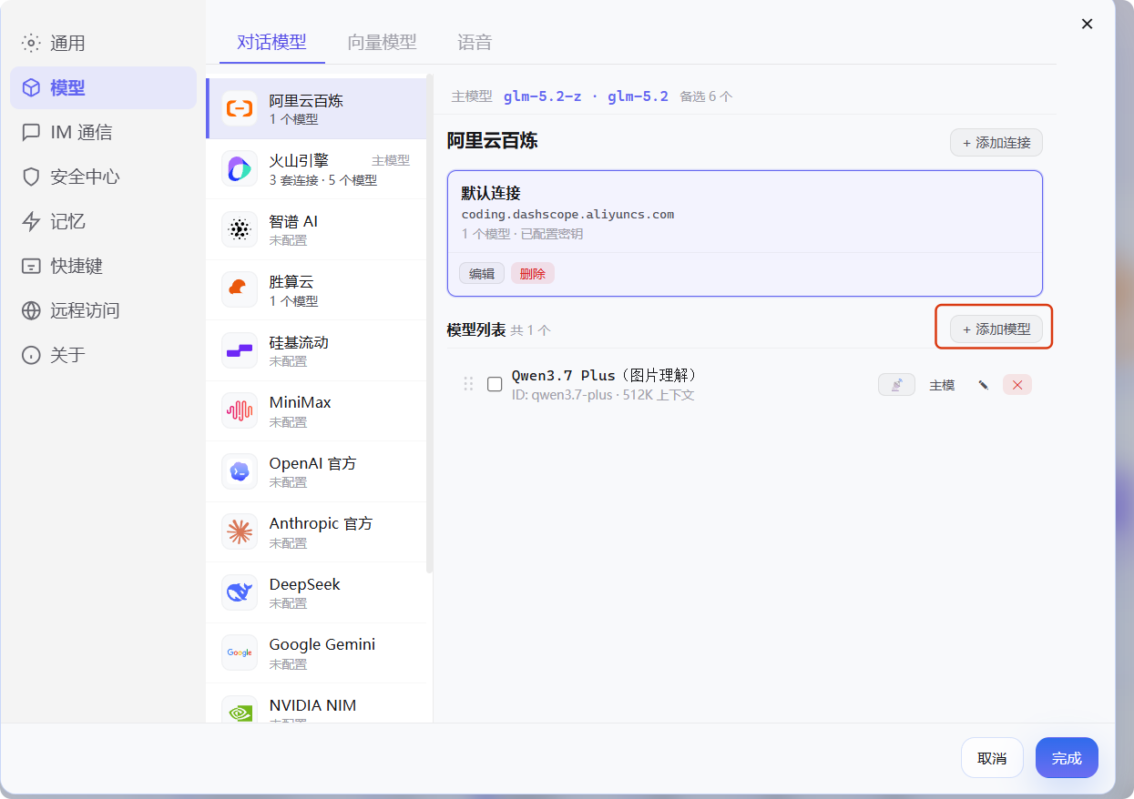Select the DeepSeek whale logo
The width and height of the screenshot is (1134, 799).
(x=240, y=592)
